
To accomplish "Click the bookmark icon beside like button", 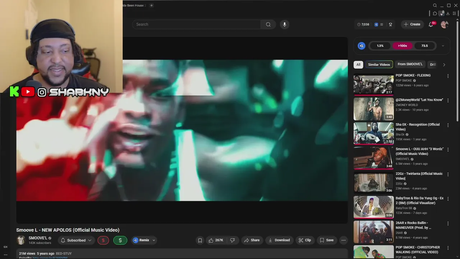I will [x=200, y=240].
